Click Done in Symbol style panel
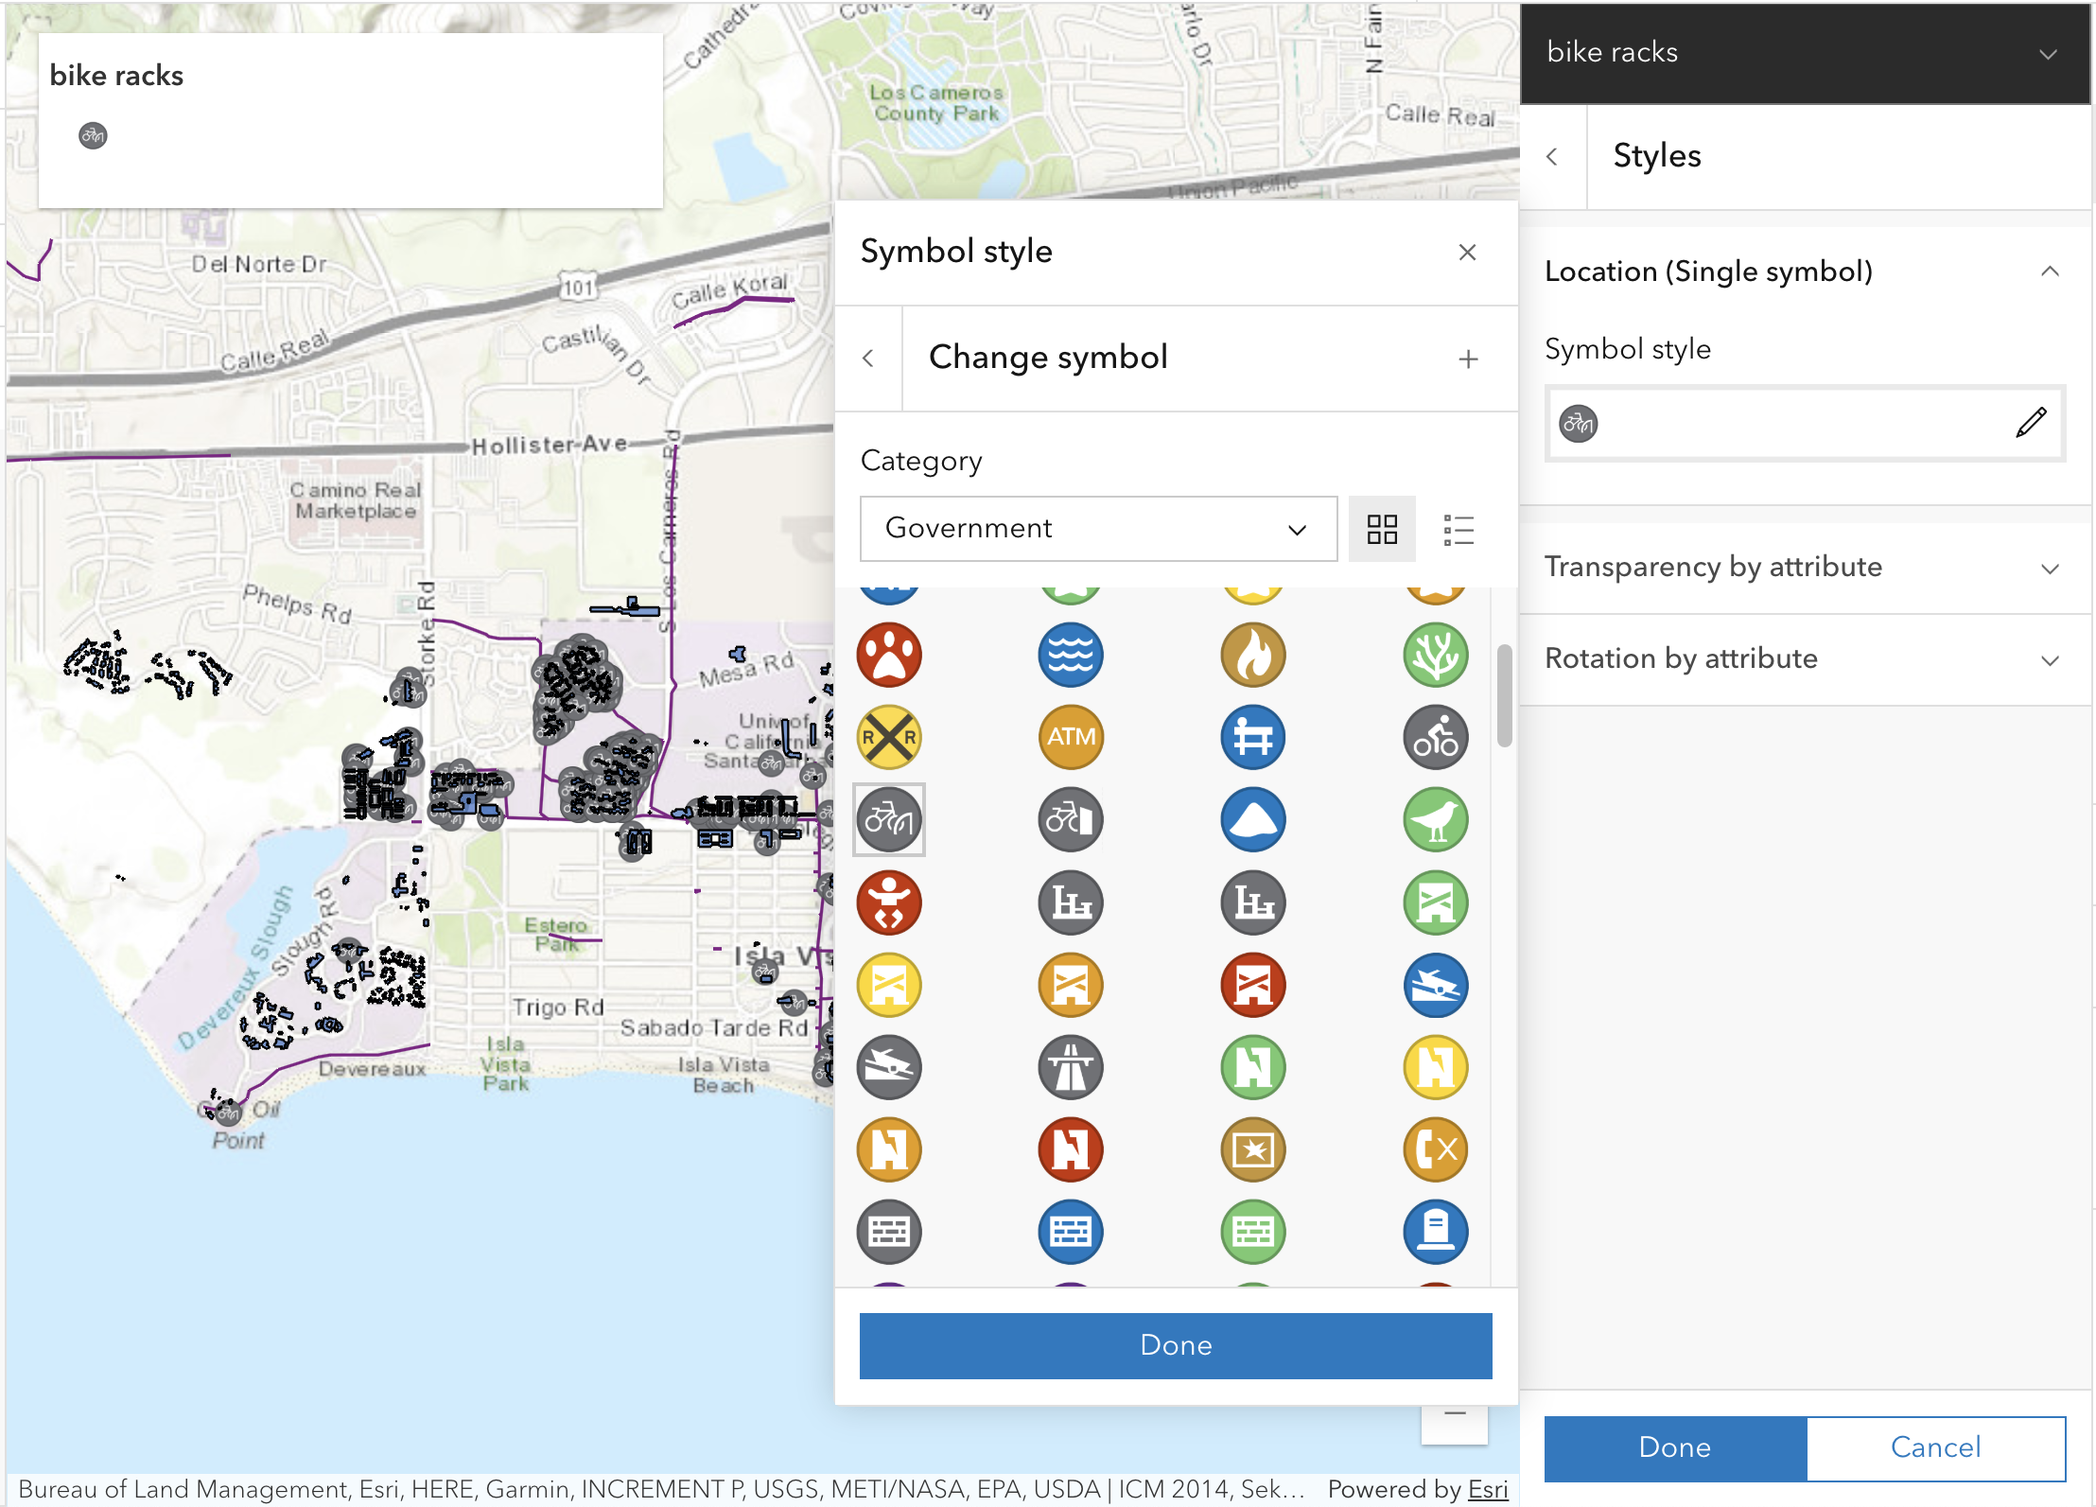Image resolution: width=2096 pixels, height=1507 pixels. [1175, 1344]
